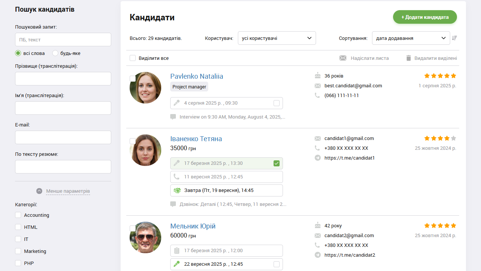Open the Сортування dropdown
The height and width of the screenshot is (271, 481).
coord(411,38)
